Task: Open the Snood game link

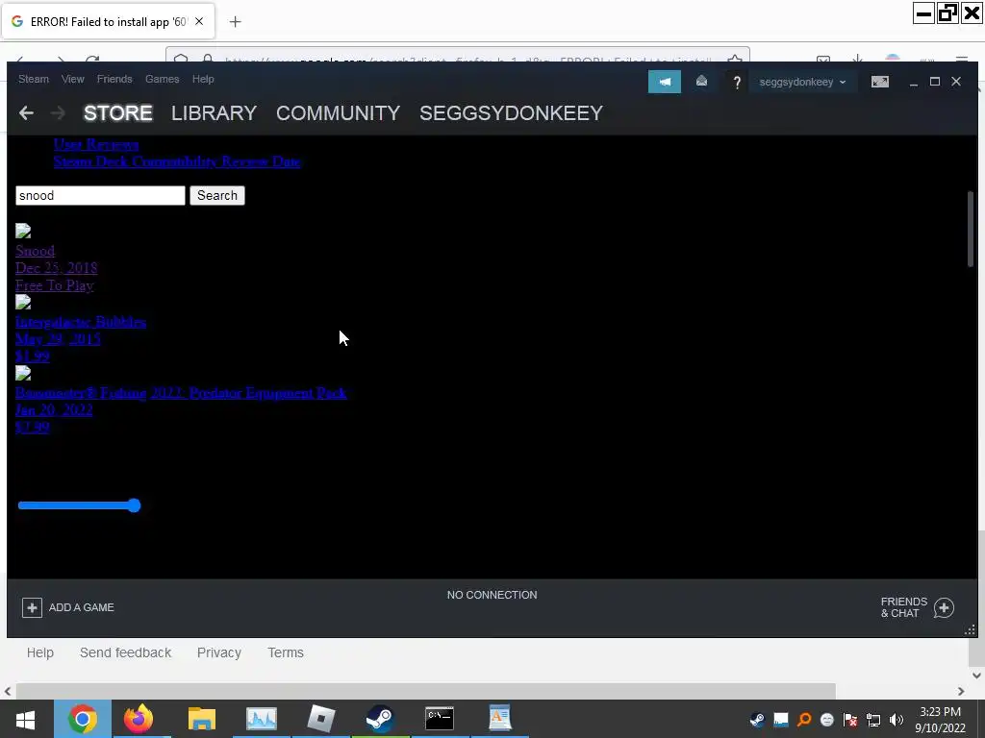Action: 36,251
